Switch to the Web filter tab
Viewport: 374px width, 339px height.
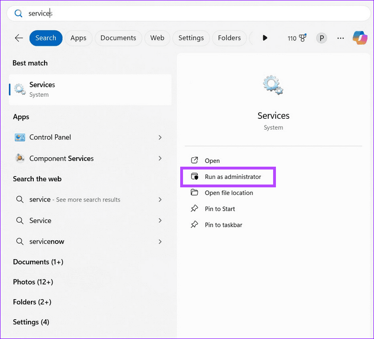point(157,38)
